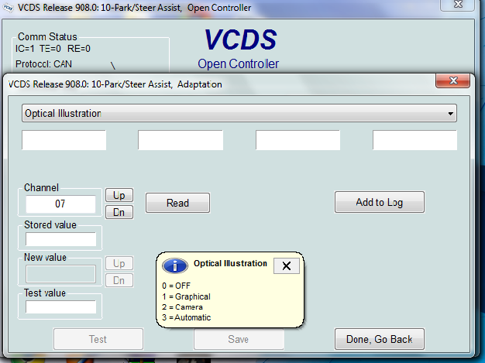
Task: Select the first empty field below dropdown
Action: [x=64, y=140]
